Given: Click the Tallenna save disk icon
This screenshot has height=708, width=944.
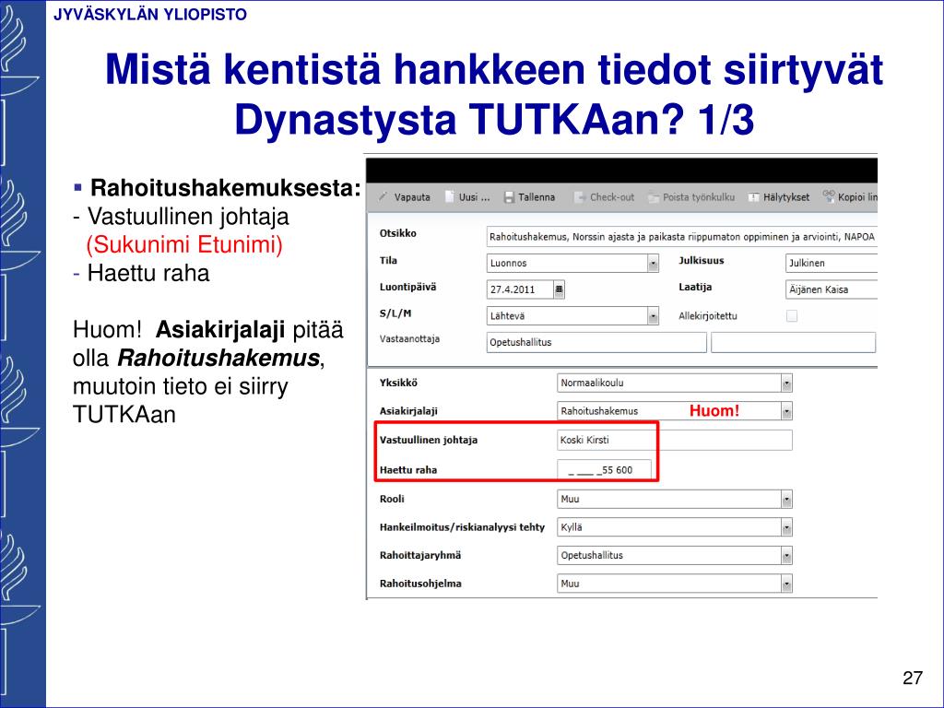Looking at the screenshot, I should tap(509, 197).
